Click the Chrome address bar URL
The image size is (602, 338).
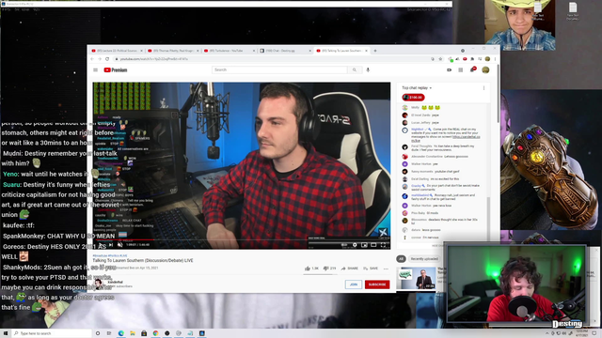(x=153, y=59)
